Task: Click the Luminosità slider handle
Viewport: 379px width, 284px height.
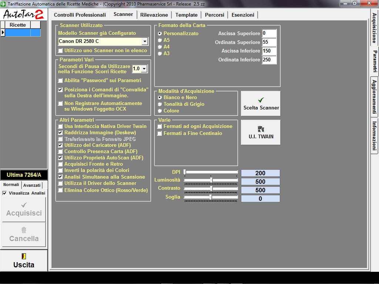Action: (211, 180)
